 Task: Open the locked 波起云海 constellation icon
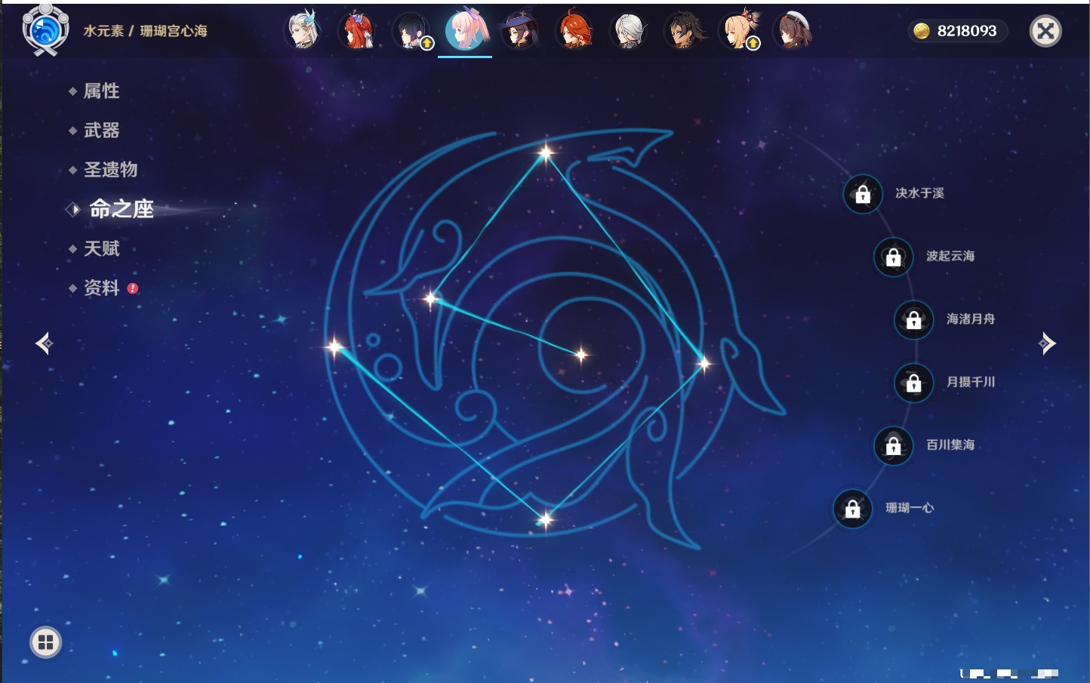point(893,257)
